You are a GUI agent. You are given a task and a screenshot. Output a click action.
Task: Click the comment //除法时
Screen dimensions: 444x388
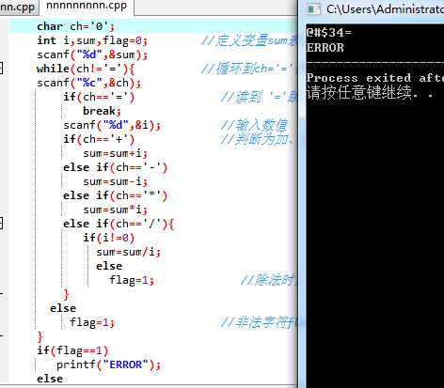[269, 280]
